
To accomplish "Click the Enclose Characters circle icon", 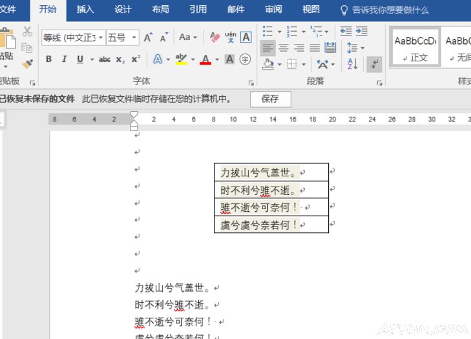I will (245, 59).
